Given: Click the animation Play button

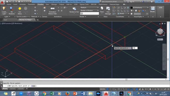Looking at the screenshot, I should (58, 8).
